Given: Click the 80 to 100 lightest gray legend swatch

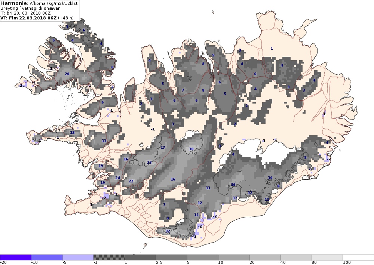Looking at the screenshot, I should 327,258.
